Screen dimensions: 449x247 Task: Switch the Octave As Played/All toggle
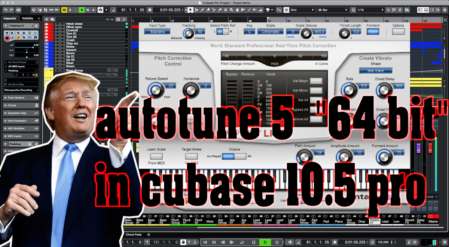point(234,156)
